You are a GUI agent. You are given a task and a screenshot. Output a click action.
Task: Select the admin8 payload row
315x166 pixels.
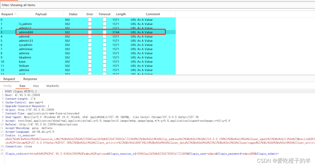pyautogui.click(x=88, y=36)
